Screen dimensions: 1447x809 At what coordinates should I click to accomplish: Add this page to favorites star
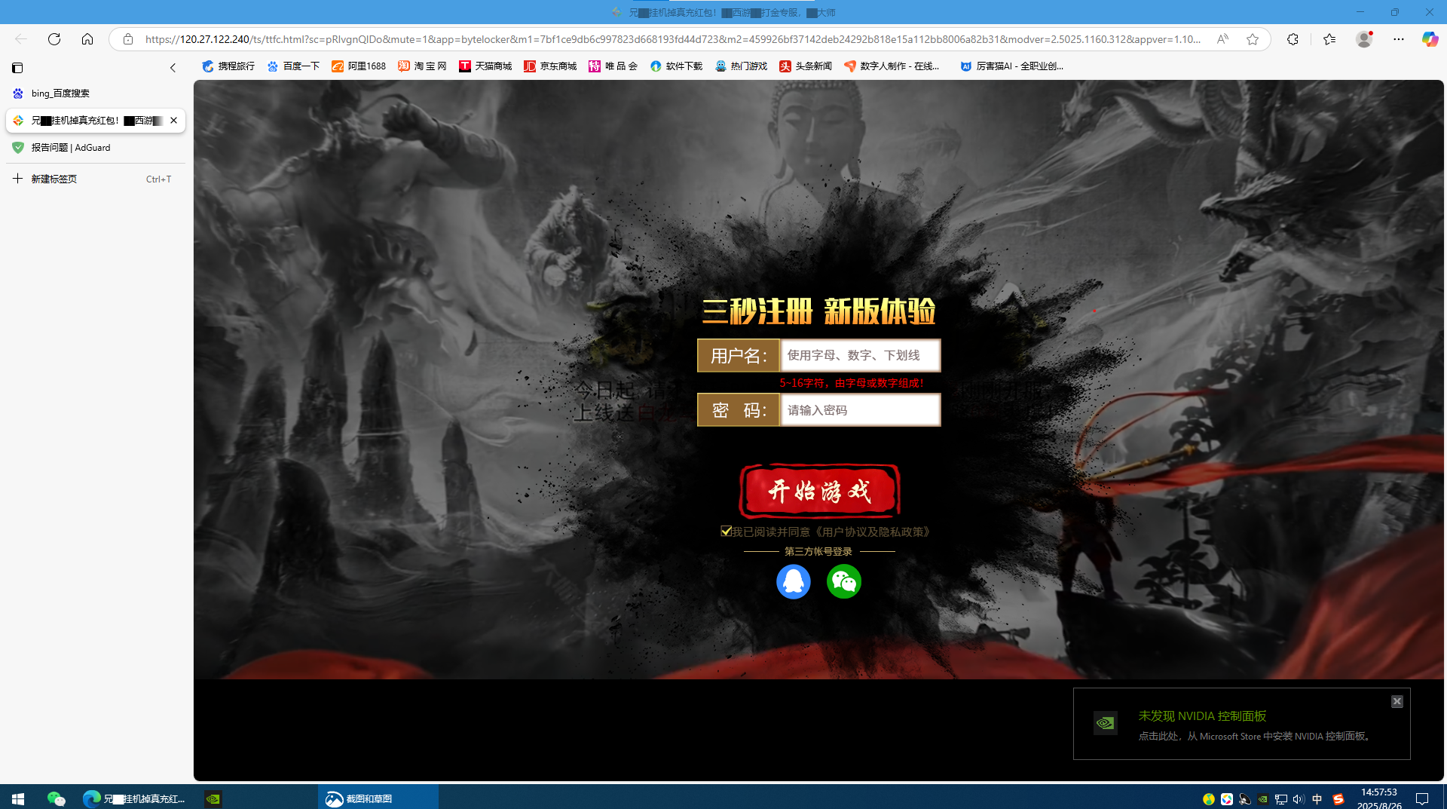(1252, 39)
